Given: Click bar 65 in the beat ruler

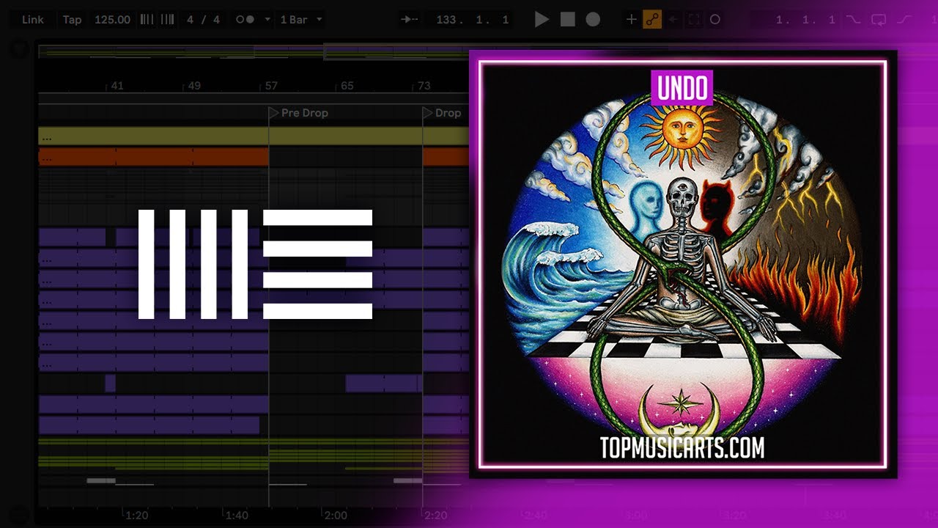Looking at the screenshot, I should [x=347, y=86].
